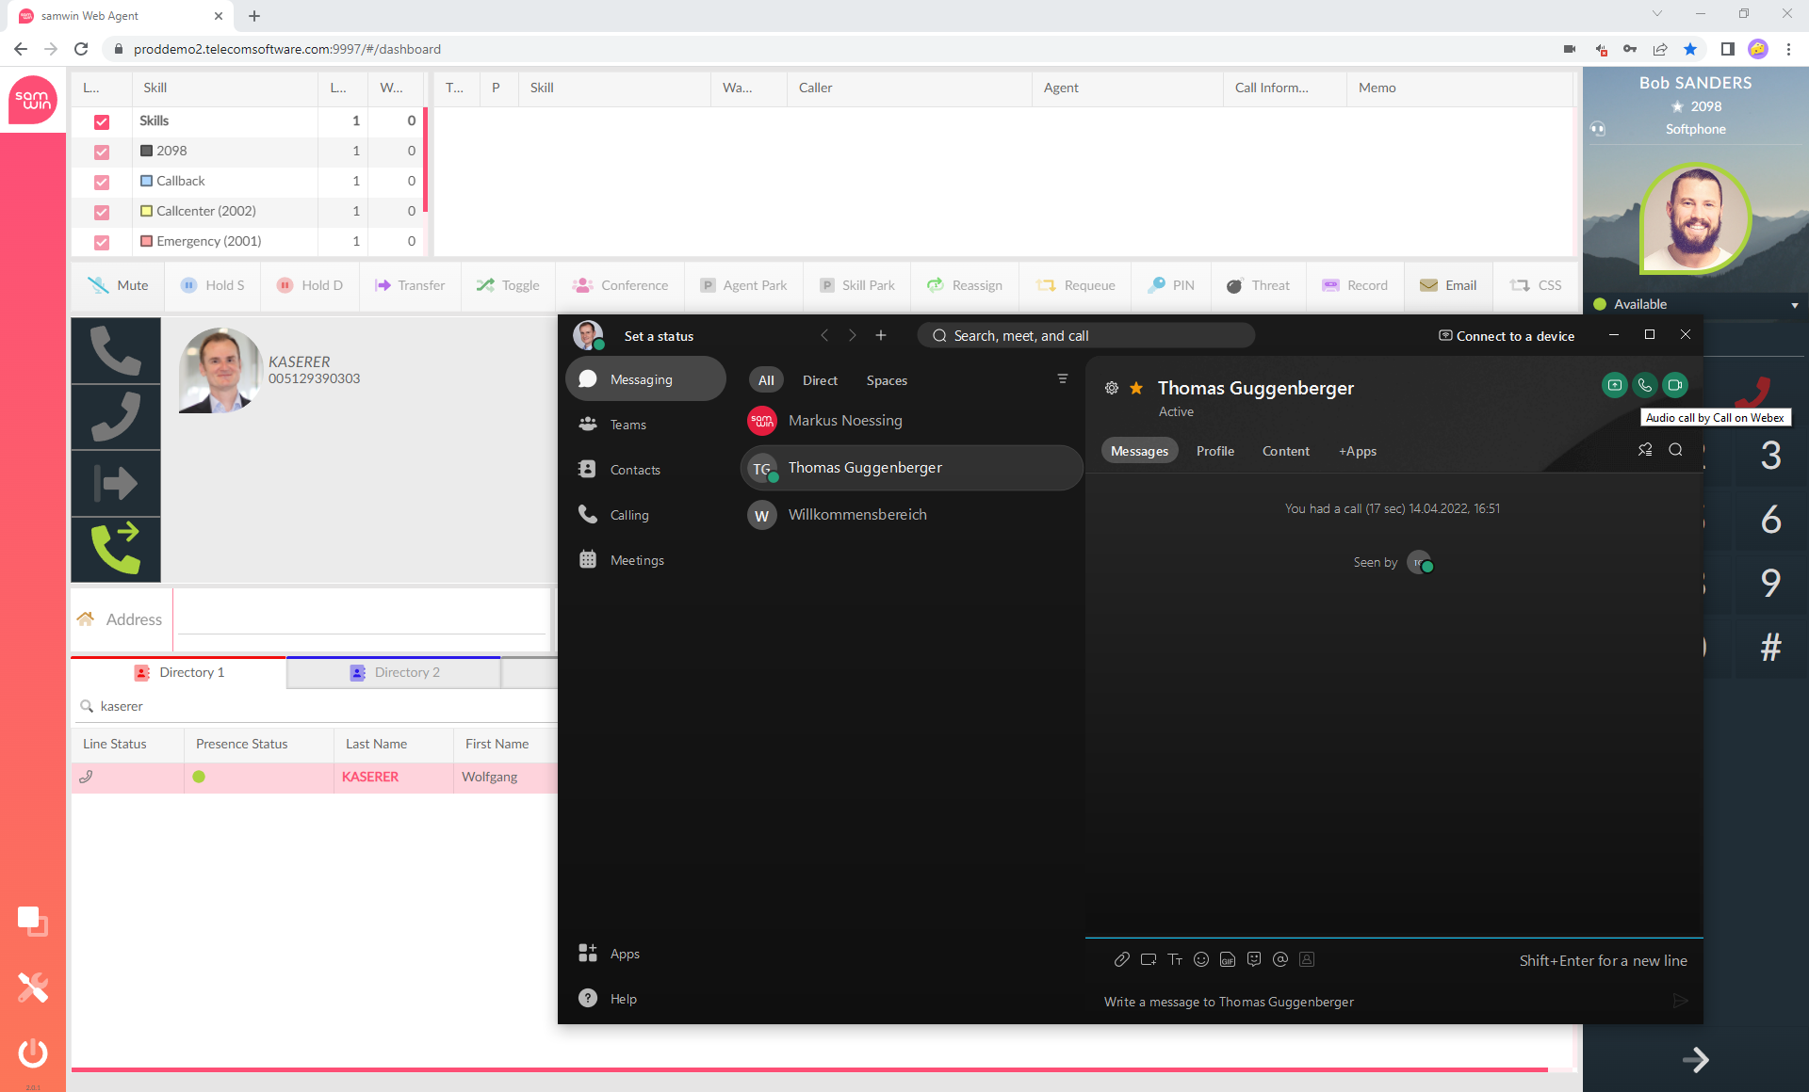Screen dimensions: 1809x1092
Task: Click the Transfer call button
Action: click(x=410, y=285)
